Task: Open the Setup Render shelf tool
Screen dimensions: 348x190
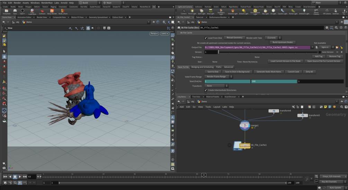Action: [52, 11]
